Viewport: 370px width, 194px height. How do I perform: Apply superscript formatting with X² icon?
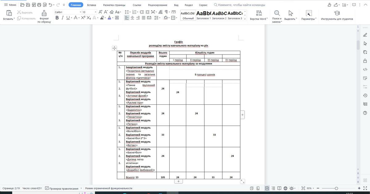(x=83, y=18)
